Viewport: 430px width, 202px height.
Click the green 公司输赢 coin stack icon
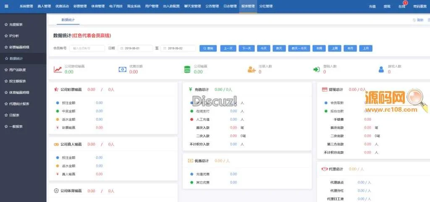pyautogui.click(x=187, y=69)
